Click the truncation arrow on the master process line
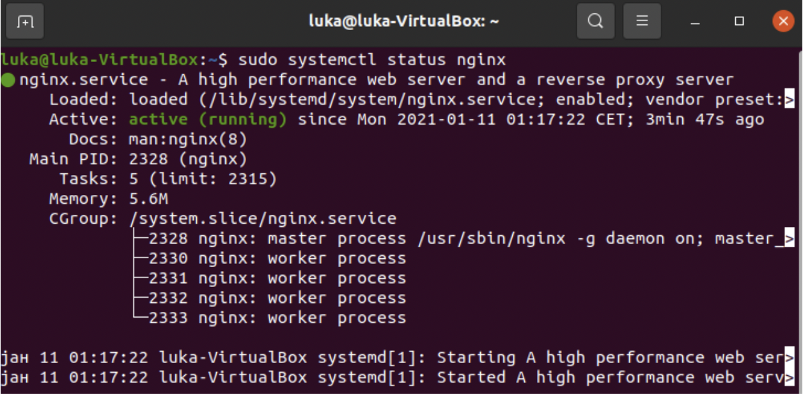Viewport: 803px width, 395px height. tap(789, 239)
